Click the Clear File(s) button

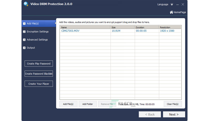(173, 104)
